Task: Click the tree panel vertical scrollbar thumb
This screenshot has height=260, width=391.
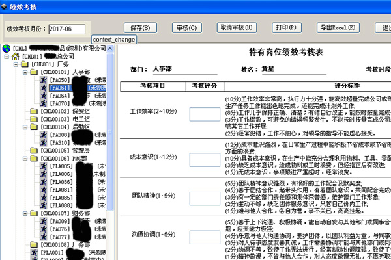Action: (x=109, y=132)
